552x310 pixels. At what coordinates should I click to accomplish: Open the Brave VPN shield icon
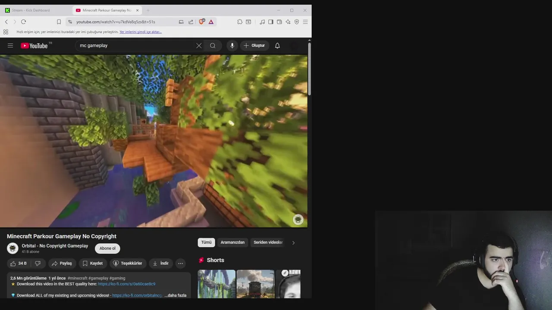click(x=297, y=22)
